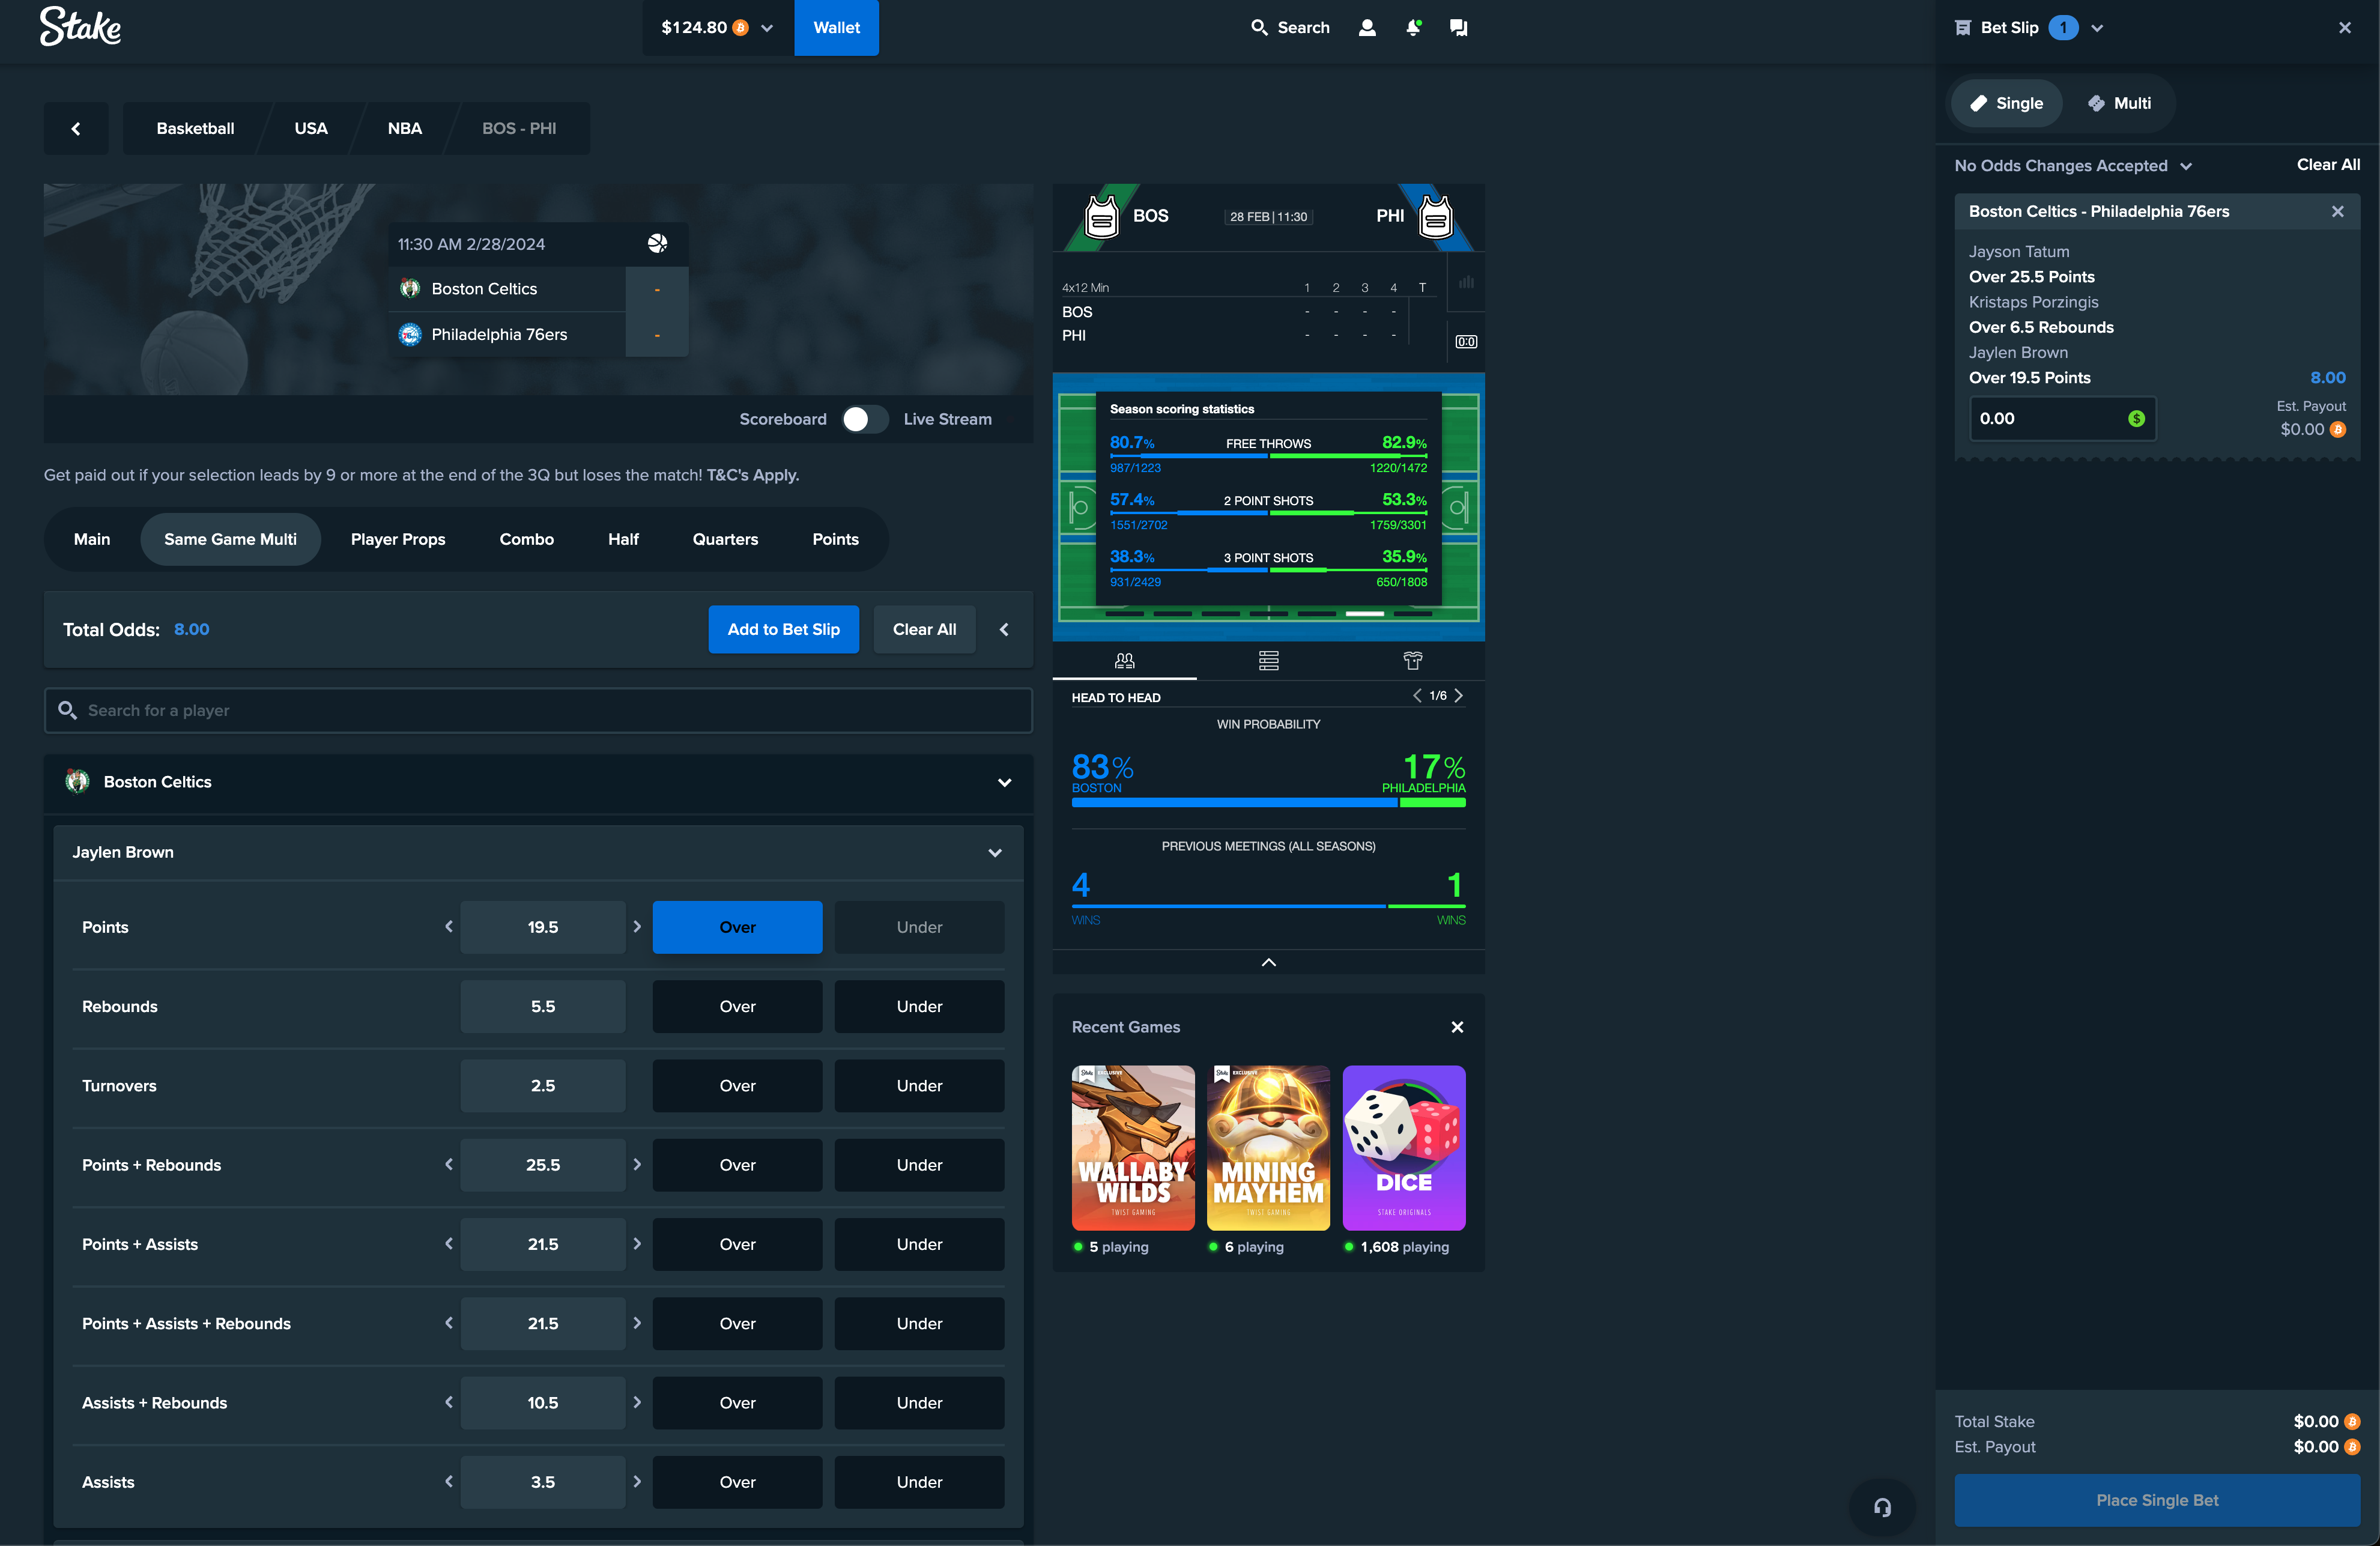This screenshot has height=1546, width=2380.
Task: Select Over for Turnovers
Action: click(737, 1086)
